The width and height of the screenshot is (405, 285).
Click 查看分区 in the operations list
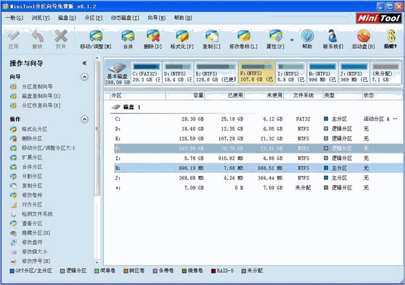(32, 224)
